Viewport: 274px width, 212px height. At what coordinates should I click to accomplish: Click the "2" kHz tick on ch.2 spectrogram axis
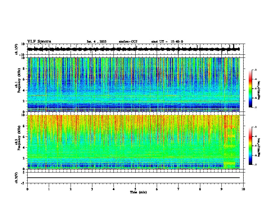tap(24, 158)
